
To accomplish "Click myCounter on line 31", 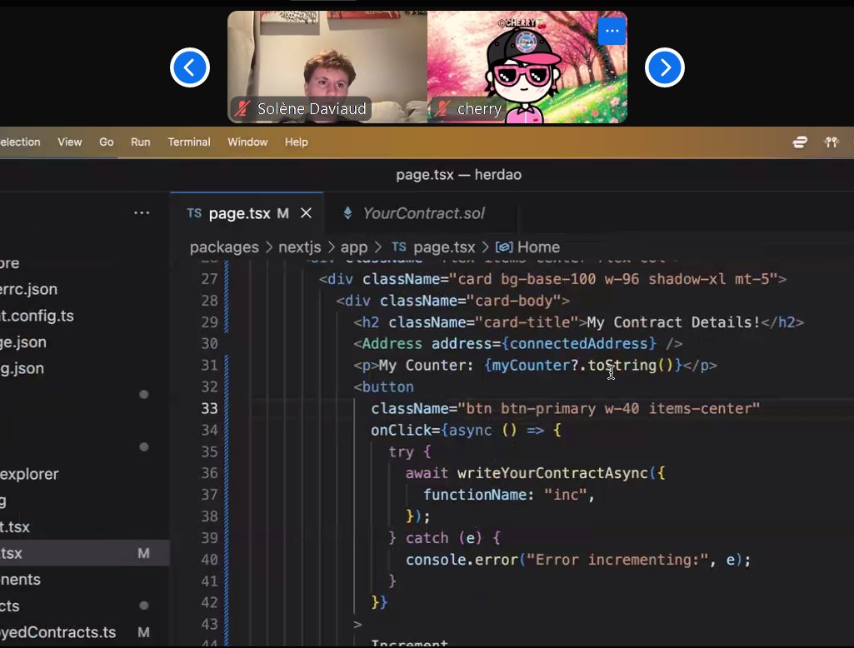I will [531, 365].
